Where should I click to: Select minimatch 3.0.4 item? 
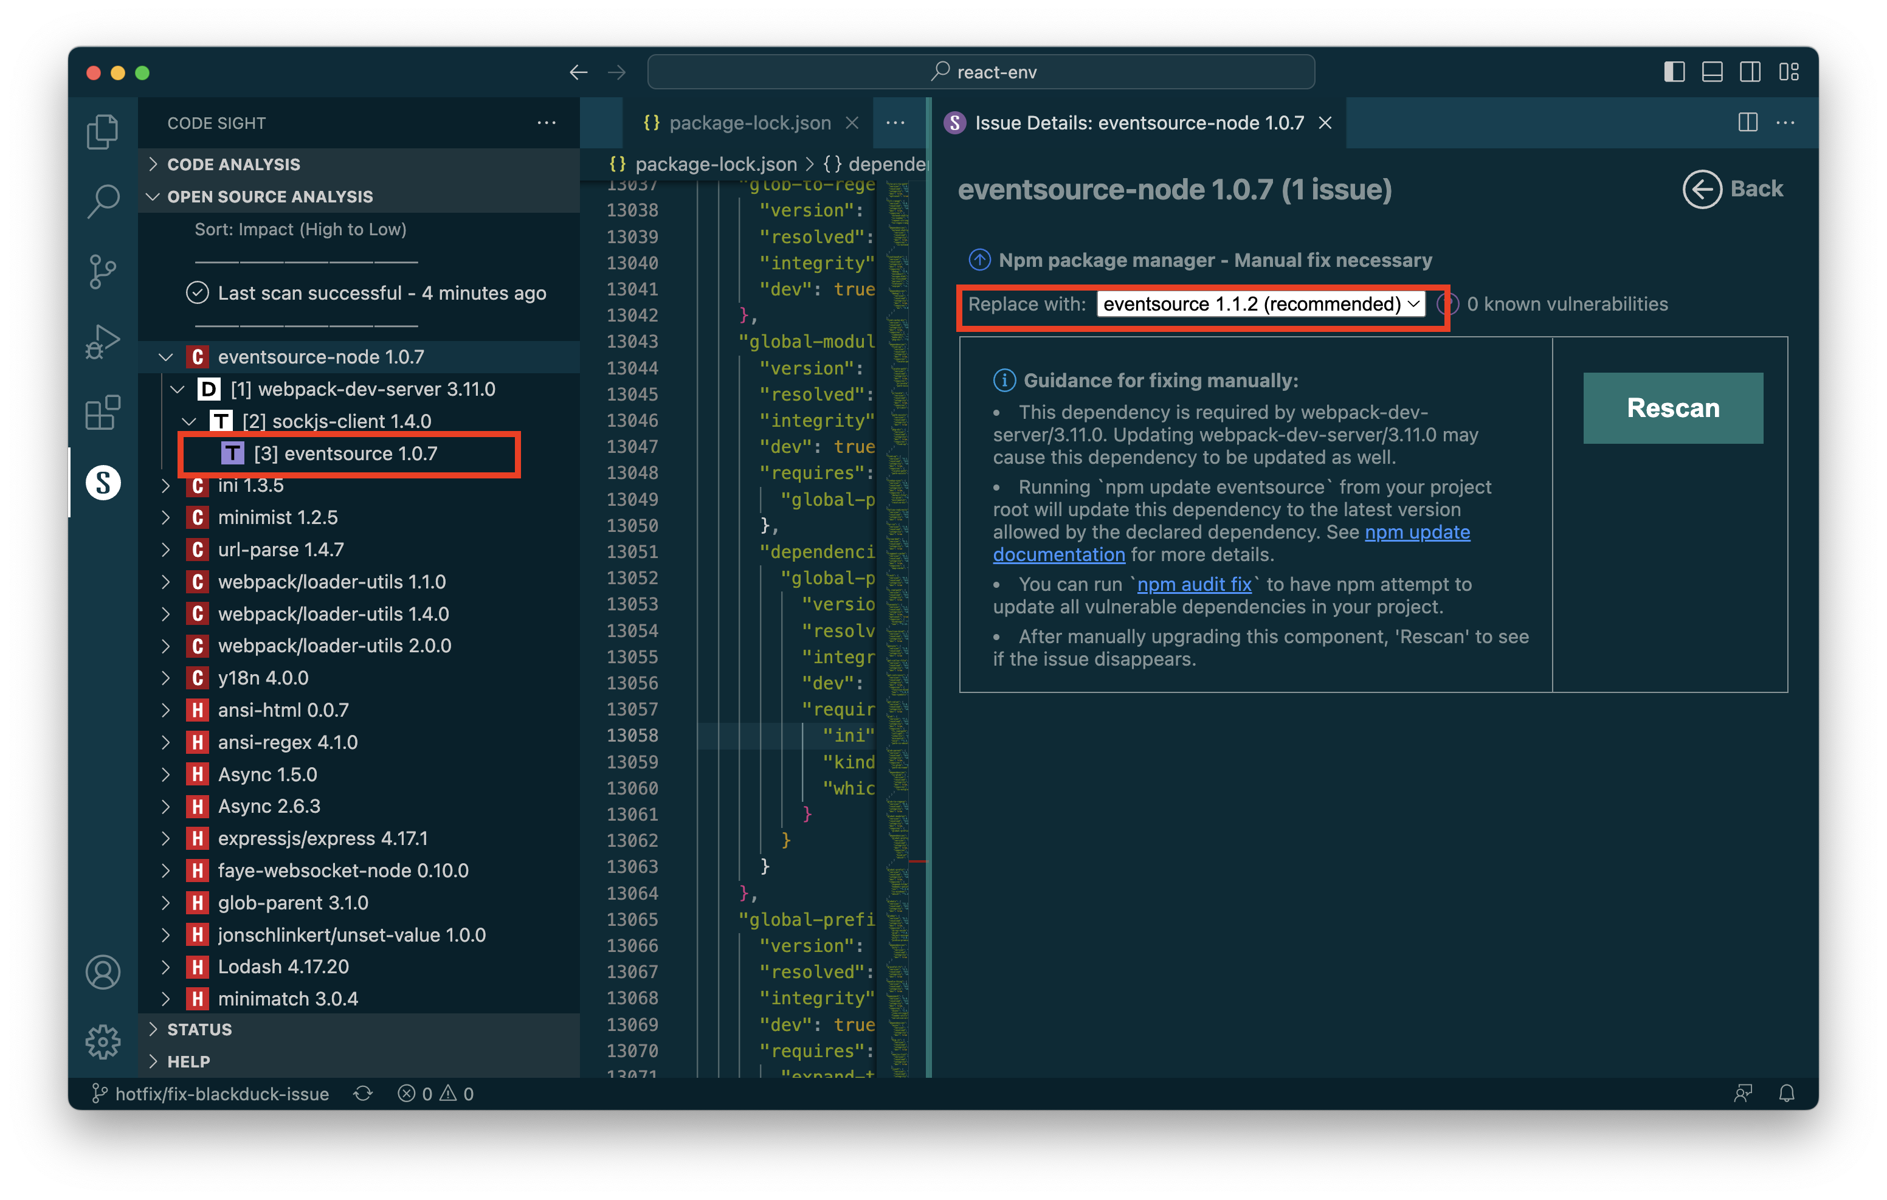click(x=359, y=999)
